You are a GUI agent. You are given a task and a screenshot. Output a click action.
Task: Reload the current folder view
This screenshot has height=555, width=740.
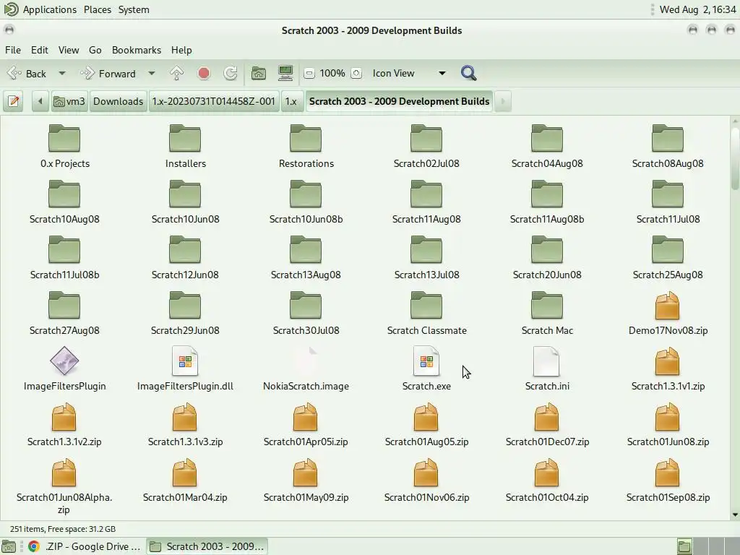[231, 73]
